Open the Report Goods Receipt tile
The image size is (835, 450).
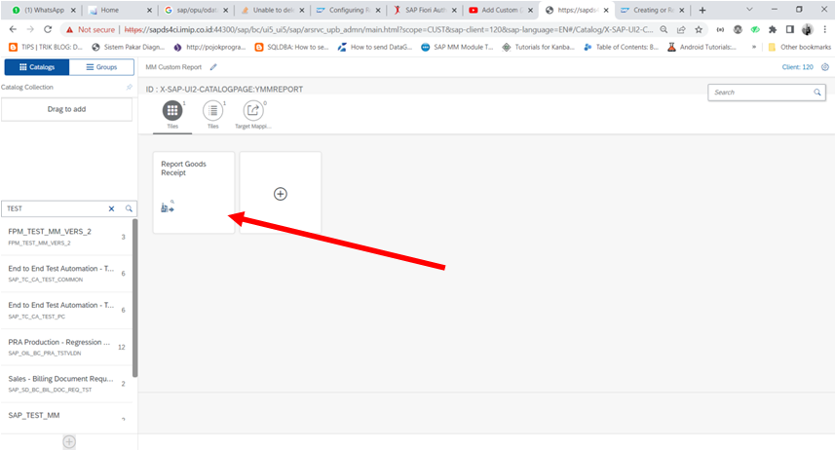[194, 192]
